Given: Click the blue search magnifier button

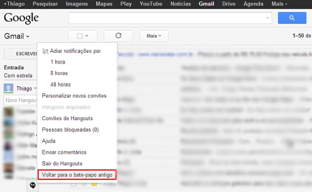Looking at the screenshot, I should pyautogui.click(x=292, y=18).
